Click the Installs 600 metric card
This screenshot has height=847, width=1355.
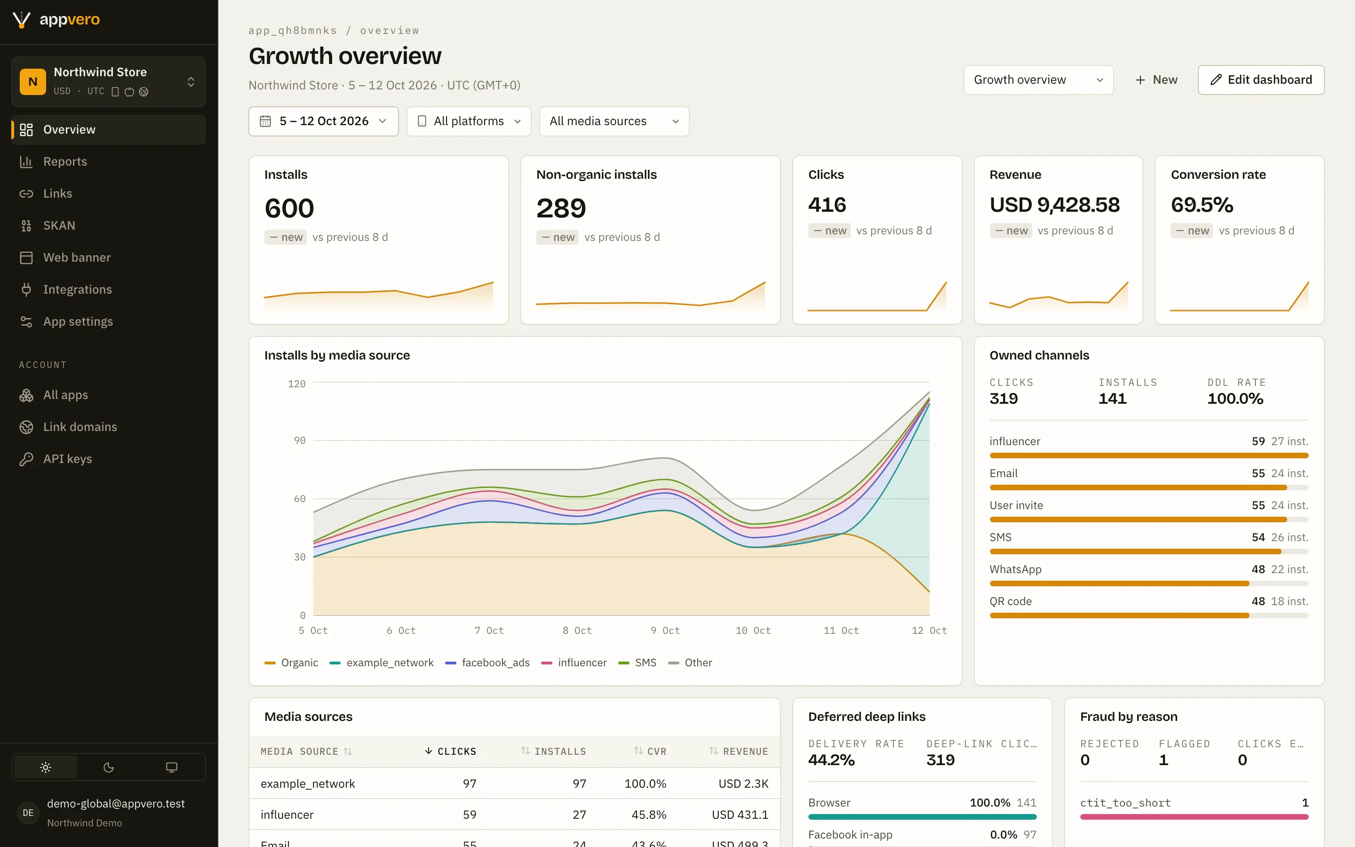[378, 240]
